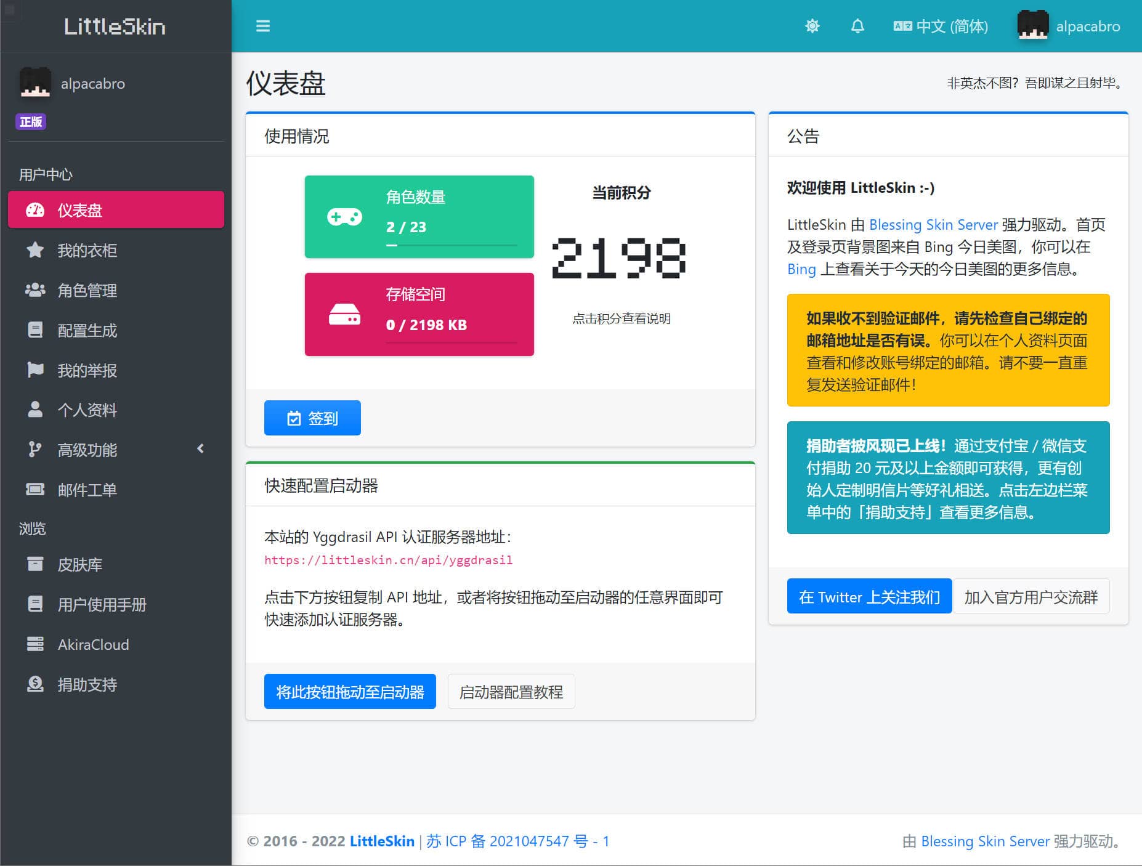Click the 存储空间 progress bar
This screenshot has height=866, width=1142.
[452, 342]
